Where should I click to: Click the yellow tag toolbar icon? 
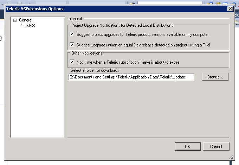pos(218,4)
